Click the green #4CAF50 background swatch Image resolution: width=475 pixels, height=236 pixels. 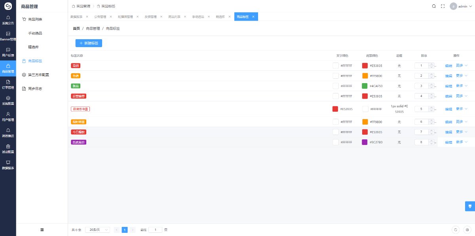coord(365,86)
